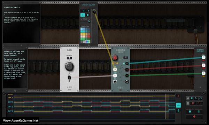
Task: Click the red cable icon in the tools panel
Action: coord(199,103)
